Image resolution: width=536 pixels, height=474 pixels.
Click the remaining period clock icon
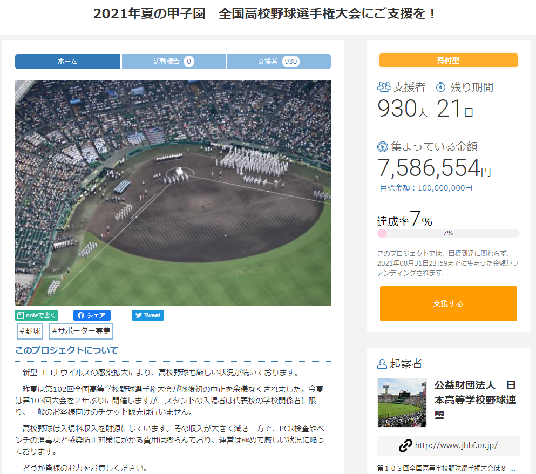(x=440, y=87)
